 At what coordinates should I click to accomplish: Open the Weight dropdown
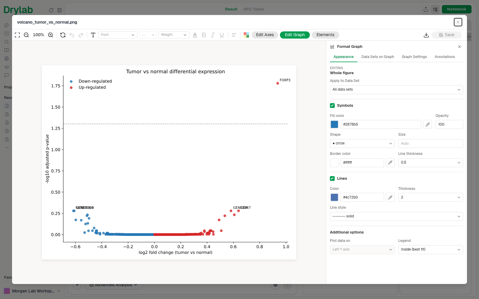174,35
